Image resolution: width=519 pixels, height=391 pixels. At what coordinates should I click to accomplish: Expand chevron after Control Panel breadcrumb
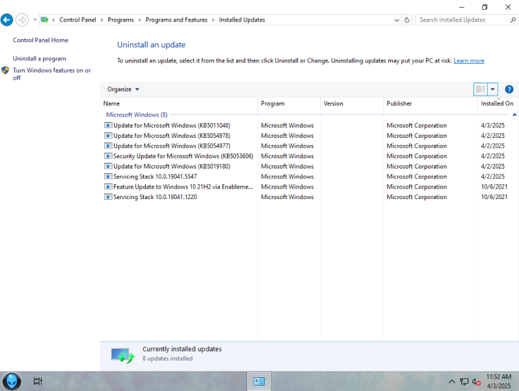click(101, 20)
